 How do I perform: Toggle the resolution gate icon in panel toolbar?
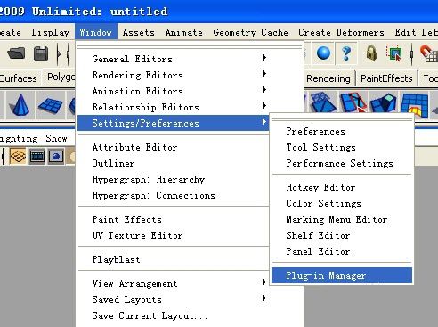pos(56,156)
